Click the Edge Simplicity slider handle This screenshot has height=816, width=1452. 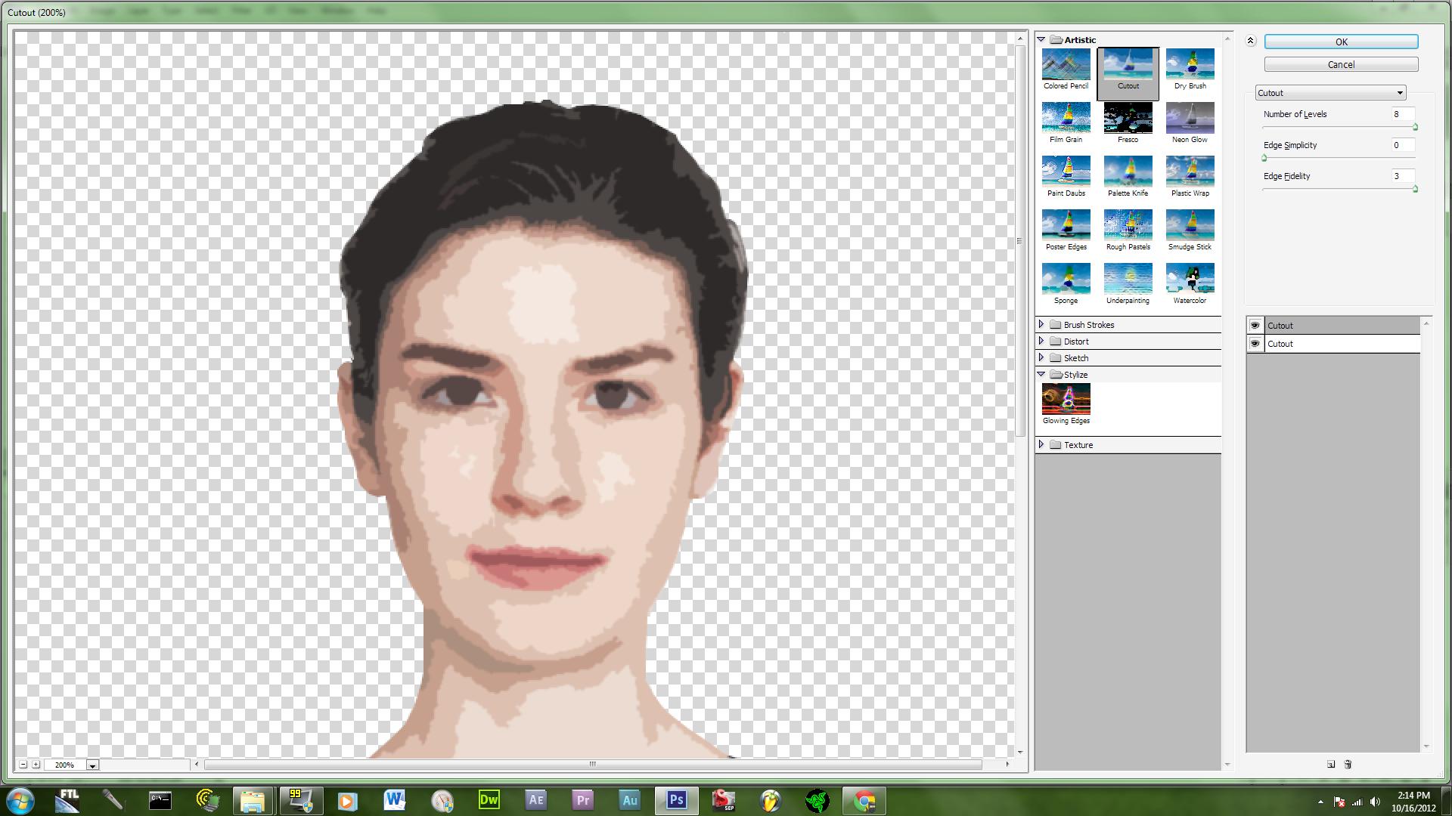[1264, 158]
